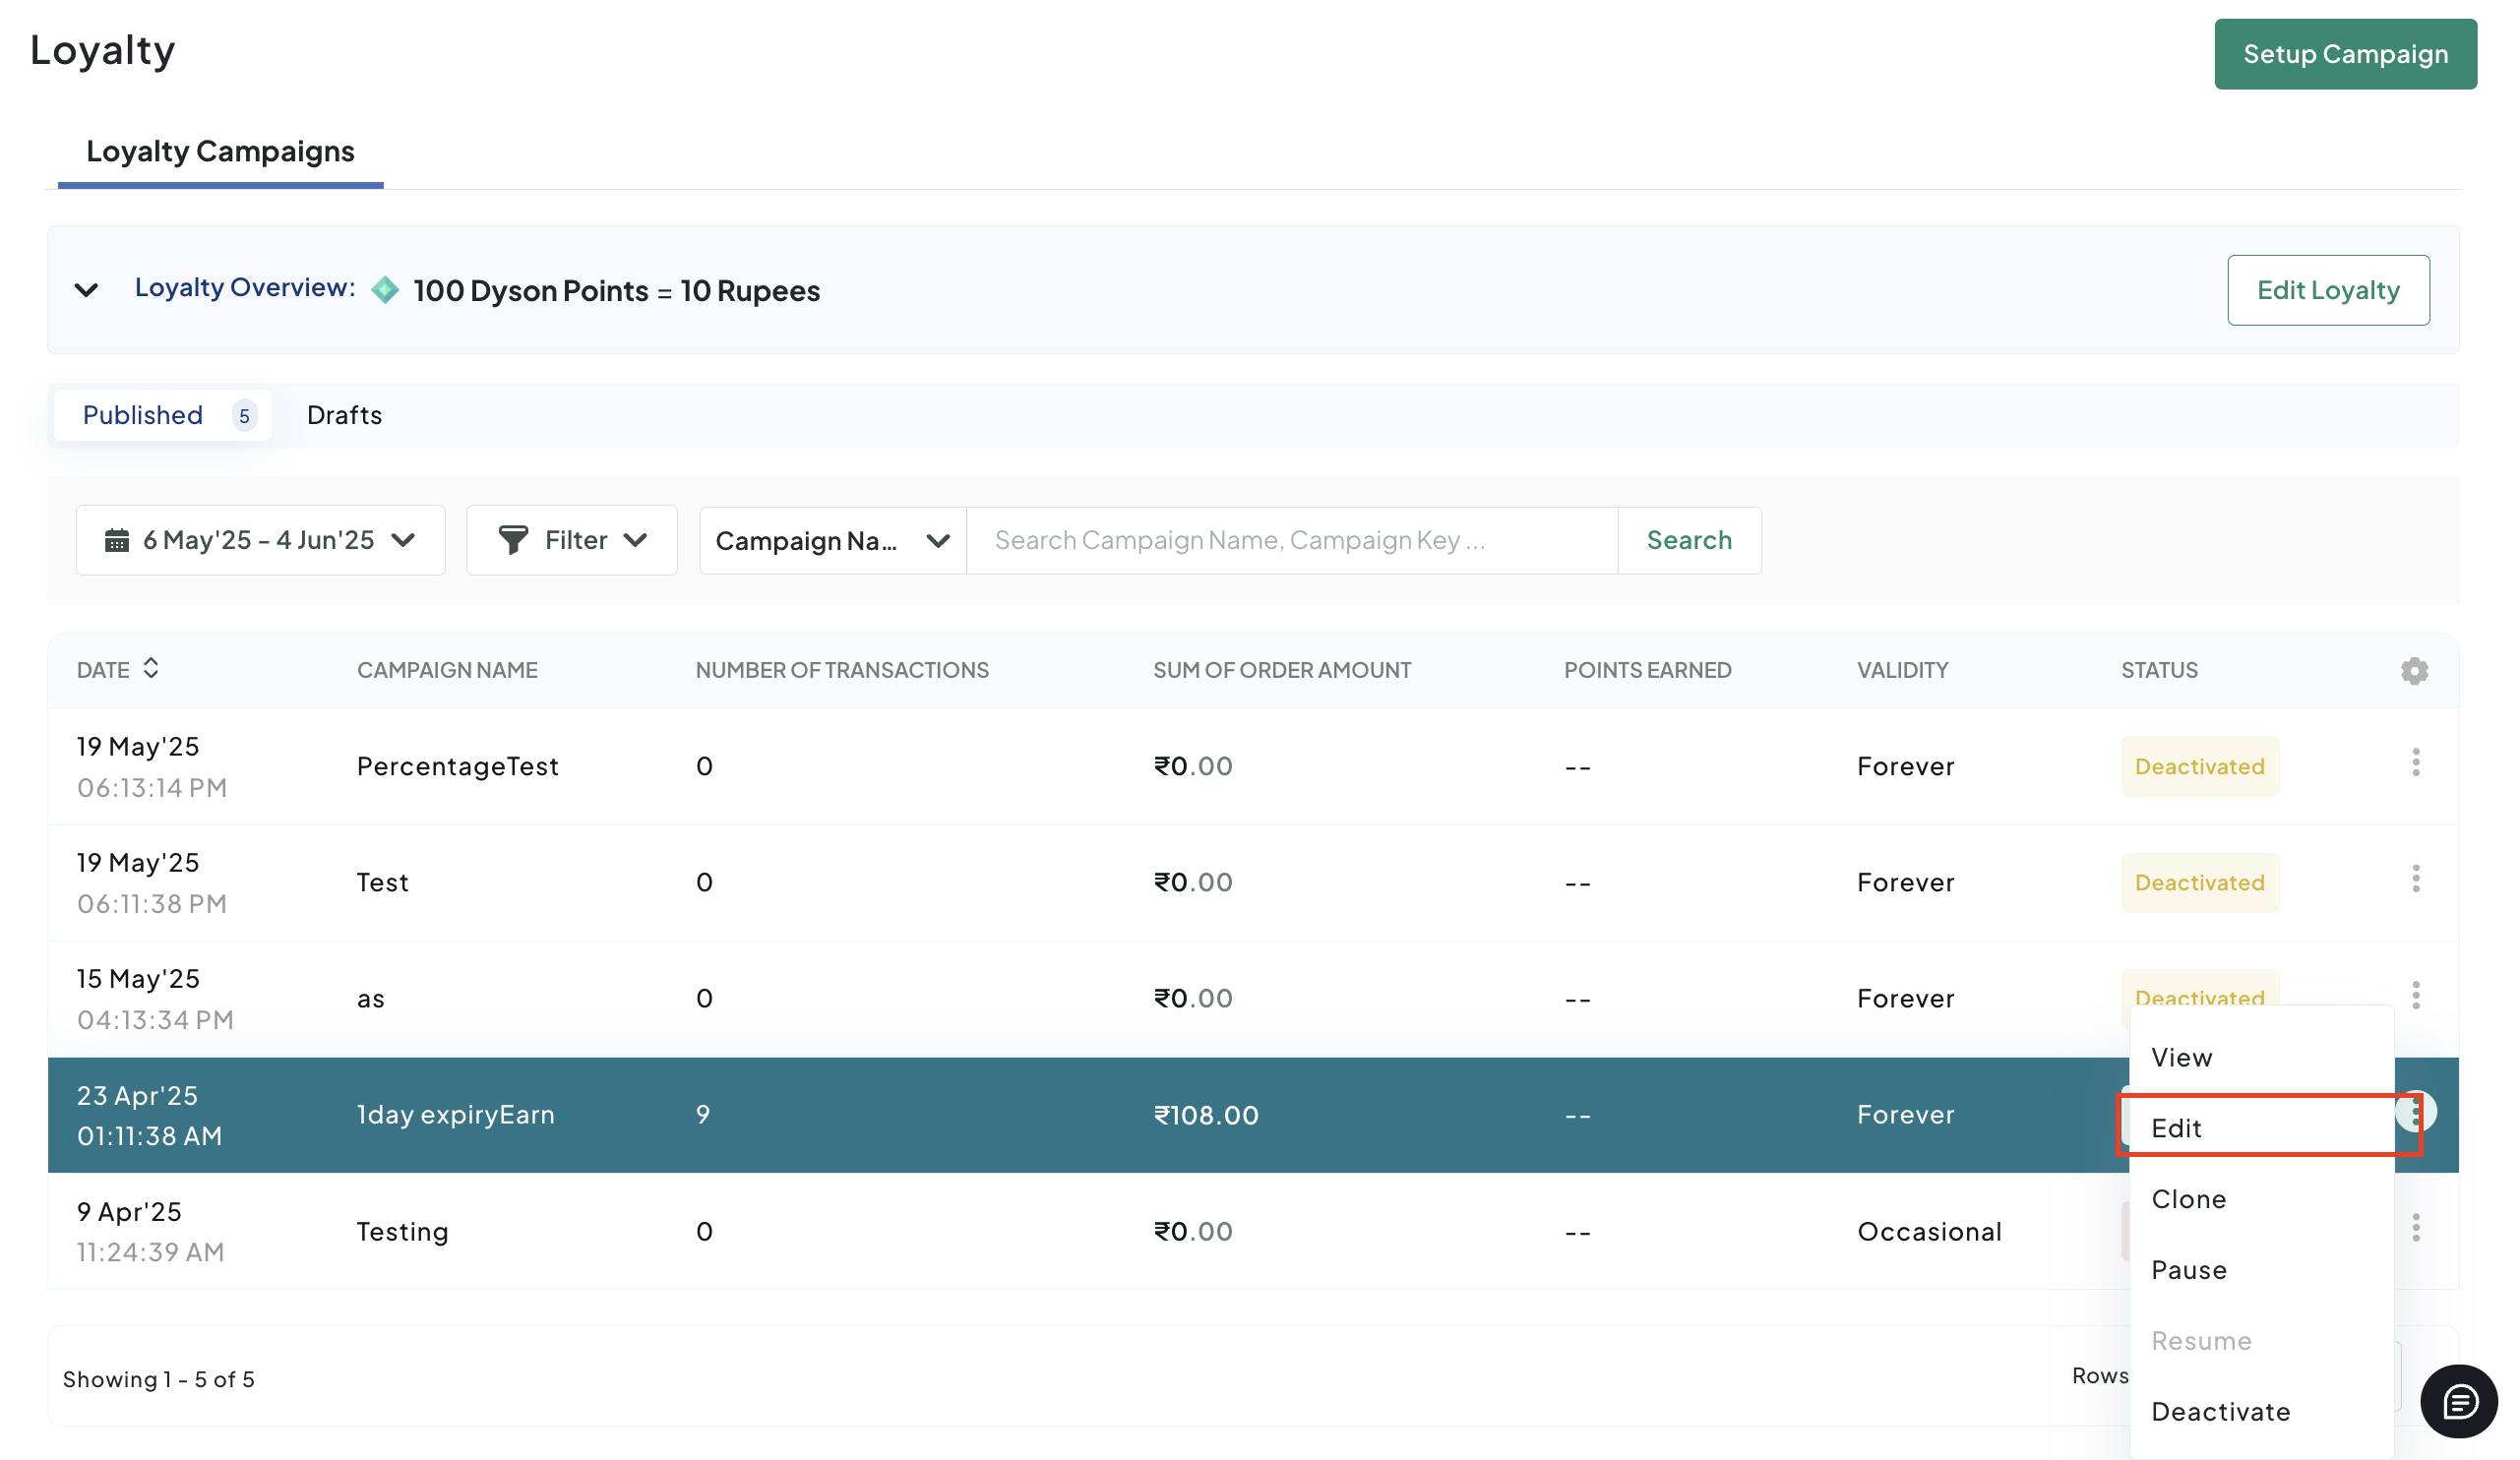This screenshot has width=2520, height=1460.
Task: Select the Published tab
Action: [163, 415]
